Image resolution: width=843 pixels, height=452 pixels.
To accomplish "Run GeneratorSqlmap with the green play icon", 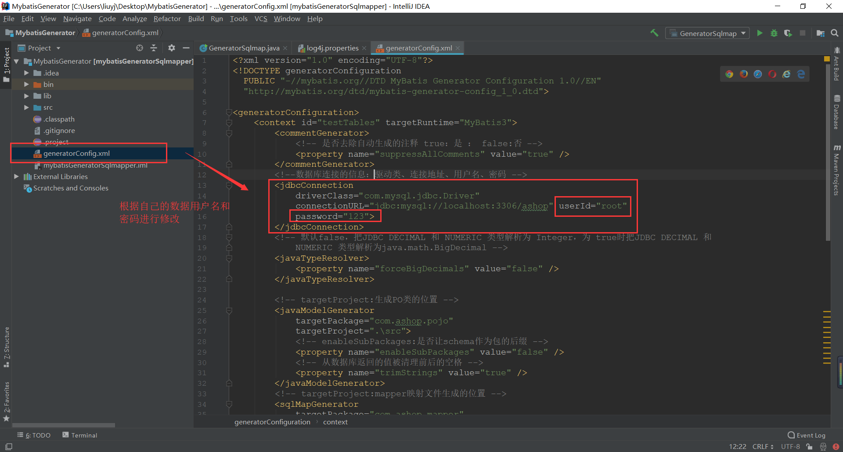I will (x=760, y=33).
